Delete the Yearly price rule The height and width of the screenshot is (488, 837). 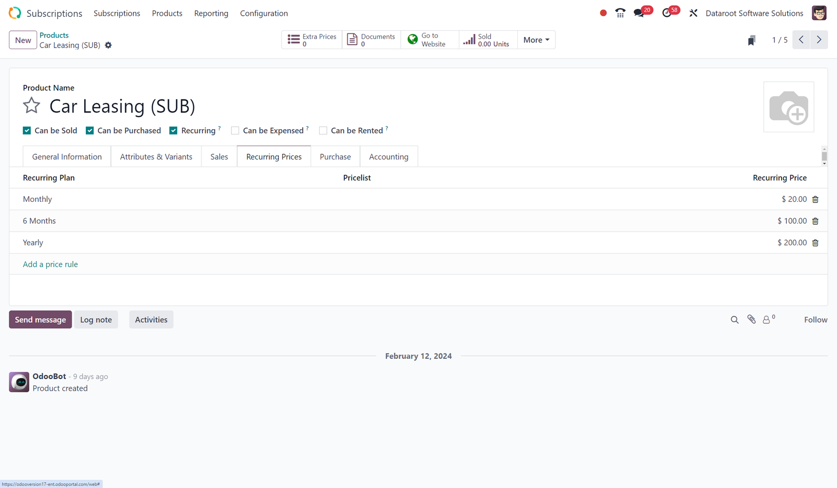(816, 243)
